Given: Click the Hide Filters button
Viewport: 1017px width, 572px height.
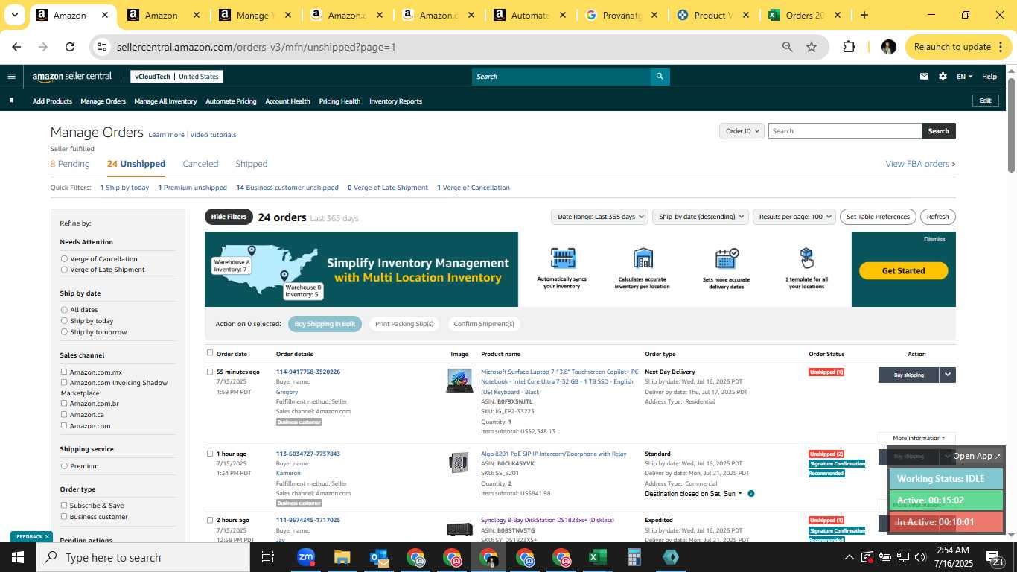Looking at the screenshot, I should tap(229, 217).
